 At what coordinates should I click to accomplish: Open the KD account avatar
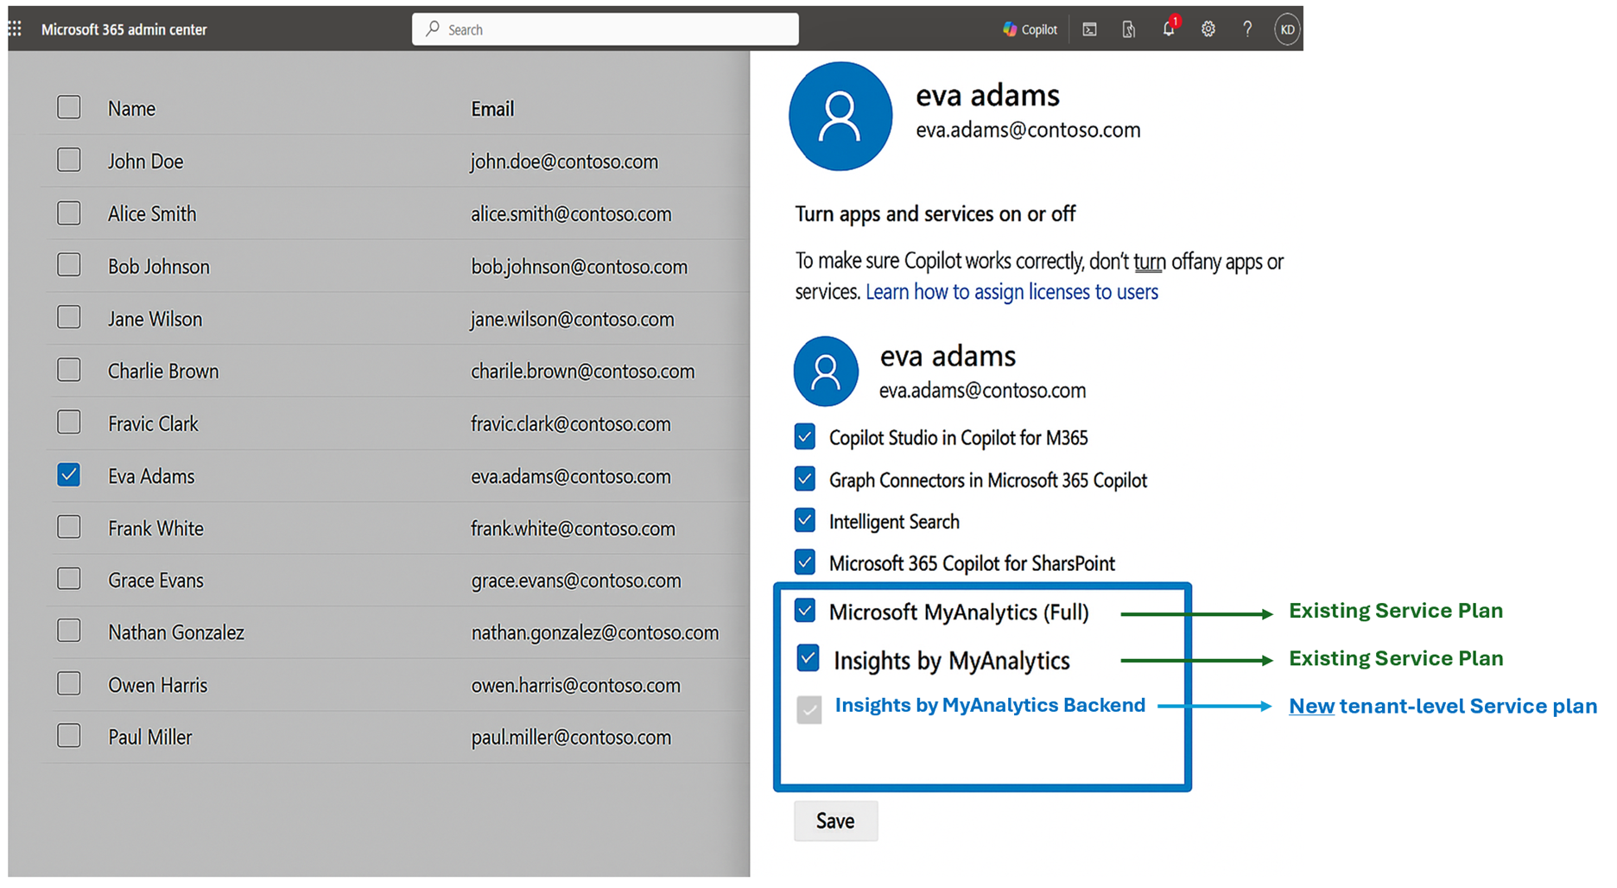click(x=1287, y=29)
